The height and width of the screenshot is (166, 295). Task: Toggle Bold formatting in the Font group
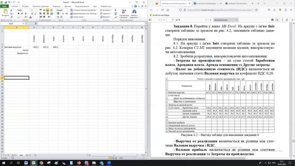(x=18, y=14)
